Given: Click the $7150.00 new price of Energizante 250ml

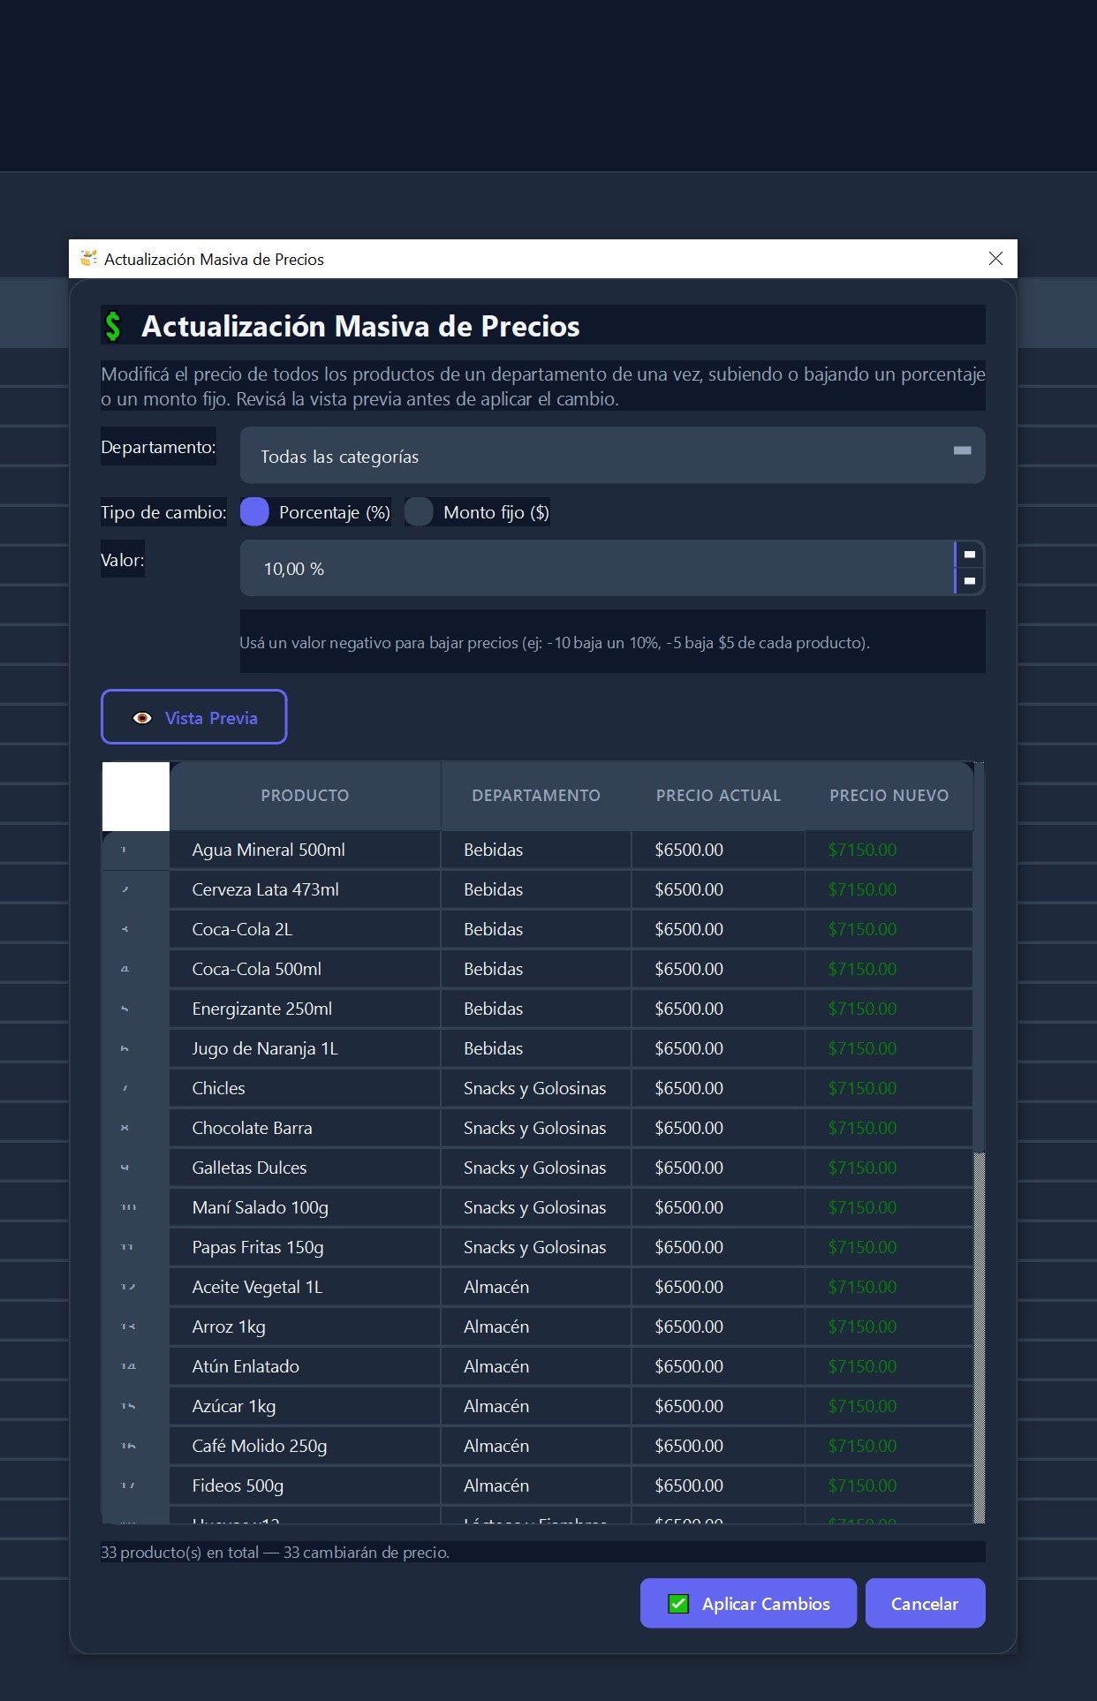Looking at the screenshot, I should [x=889, y=1009].
